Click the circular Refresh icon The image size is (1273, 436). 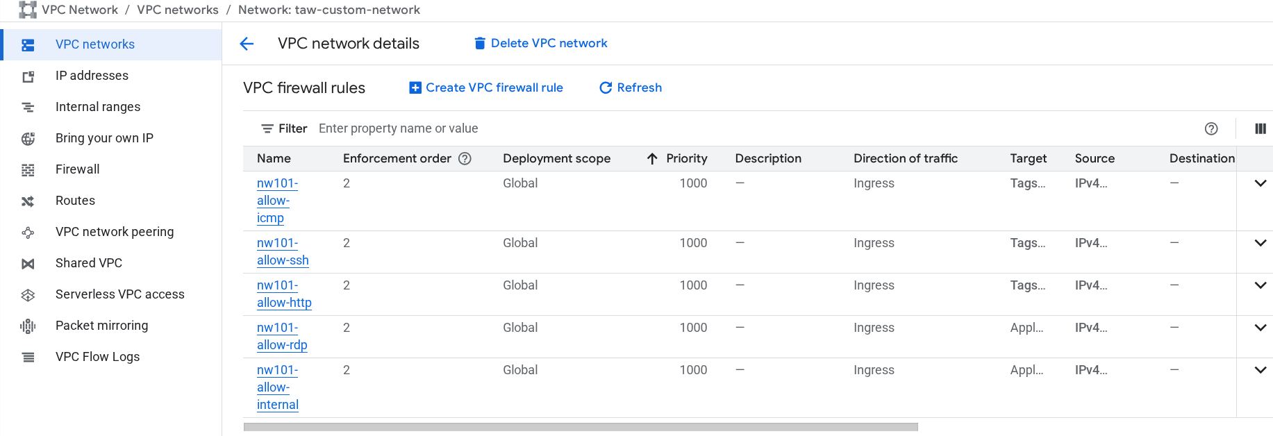[606, 87]
